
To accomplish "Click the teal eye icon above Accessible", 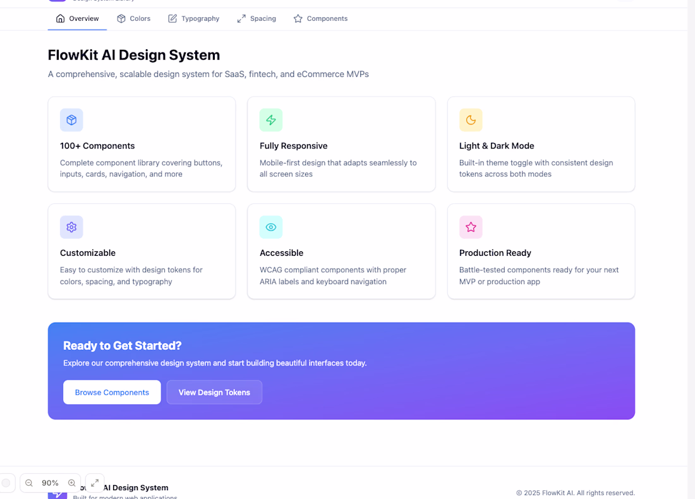I will (x=271, y=227).
